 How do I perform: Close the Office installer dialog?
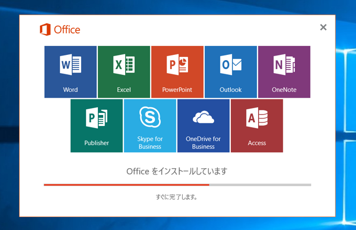point(324,27)
